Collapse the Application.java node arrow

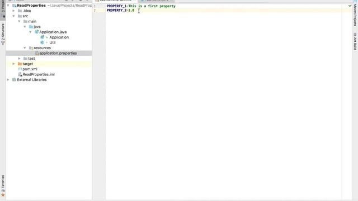[30, 32]
